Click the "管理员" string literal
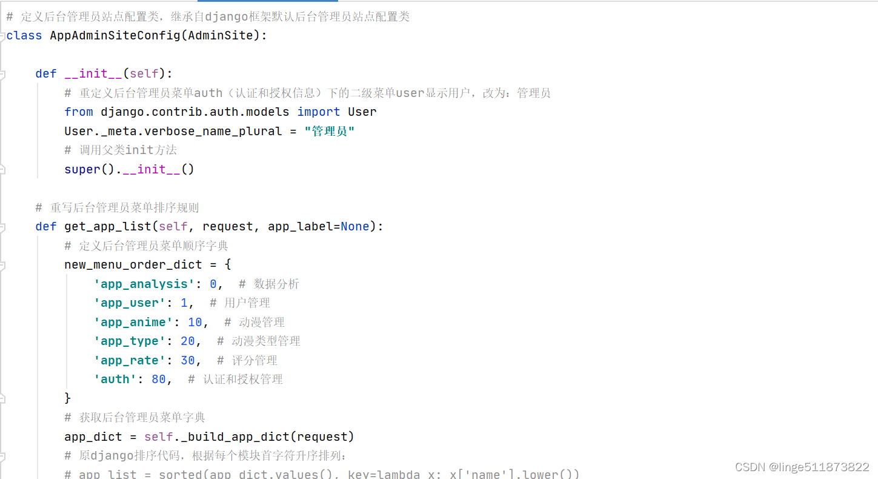Viewport: 878px width, 479px height. [x=330, y=131]
